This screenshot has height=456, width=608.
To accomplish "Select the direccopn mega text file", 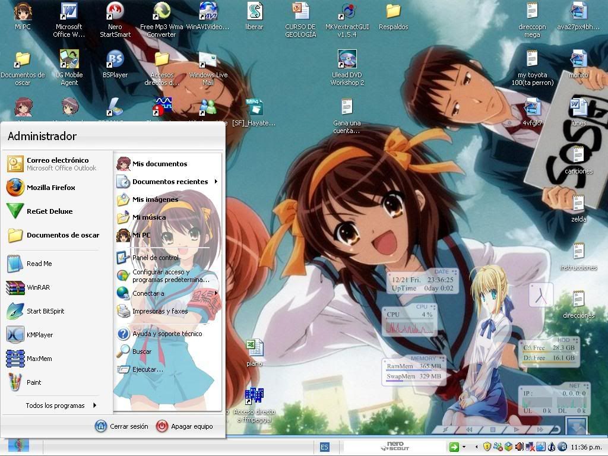I will click(x=532, y=20).
